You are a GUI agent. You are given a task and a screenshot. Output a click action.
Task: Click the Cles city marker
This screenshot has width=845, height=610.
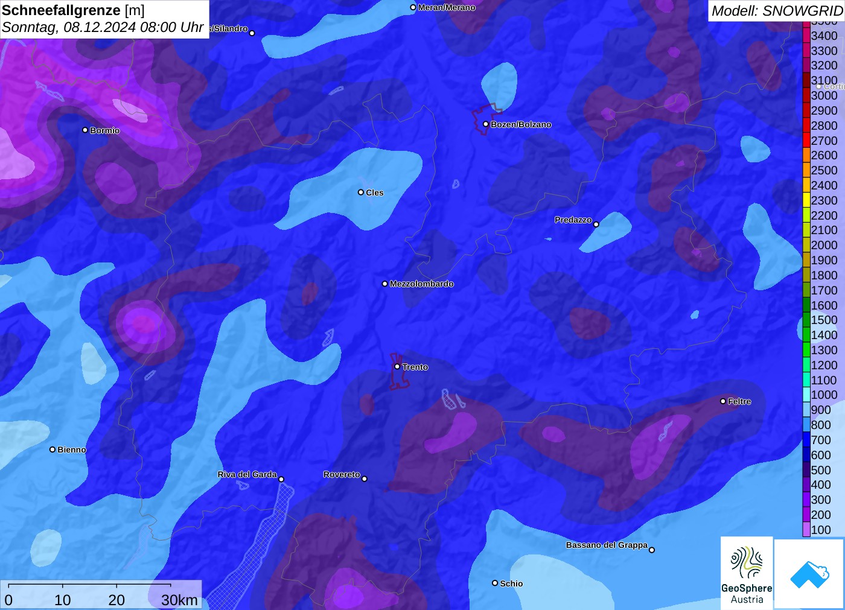pos(361,192)
